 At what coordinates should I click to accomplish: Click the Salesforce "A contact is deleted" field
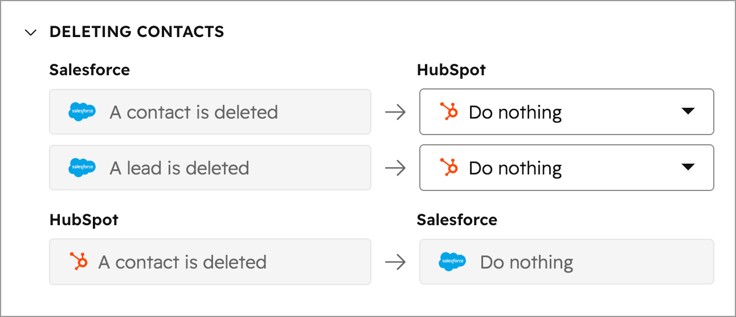pos(210,112)
